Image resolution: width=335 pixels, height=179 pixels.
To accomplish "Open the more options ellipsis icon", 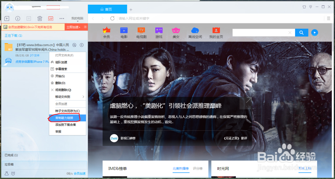I will click(x=62, y=19).
